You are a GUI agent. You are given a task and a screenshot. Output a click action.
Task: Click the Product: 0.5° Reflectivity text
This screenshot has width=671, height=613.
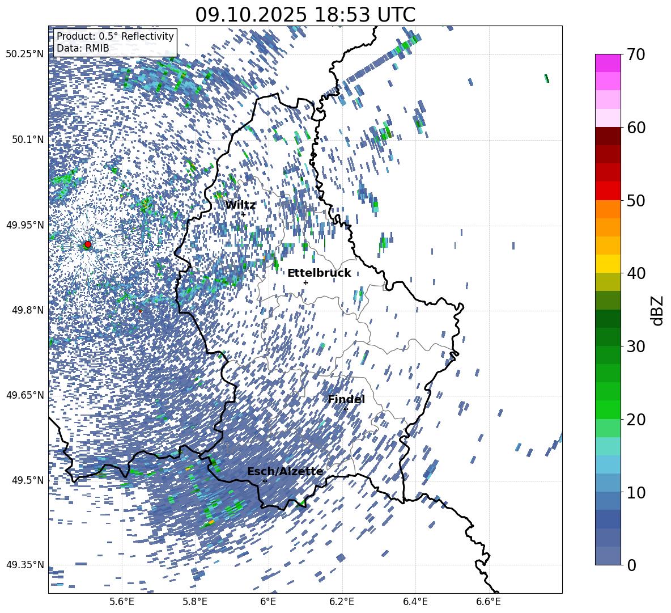tap(115, 36)
